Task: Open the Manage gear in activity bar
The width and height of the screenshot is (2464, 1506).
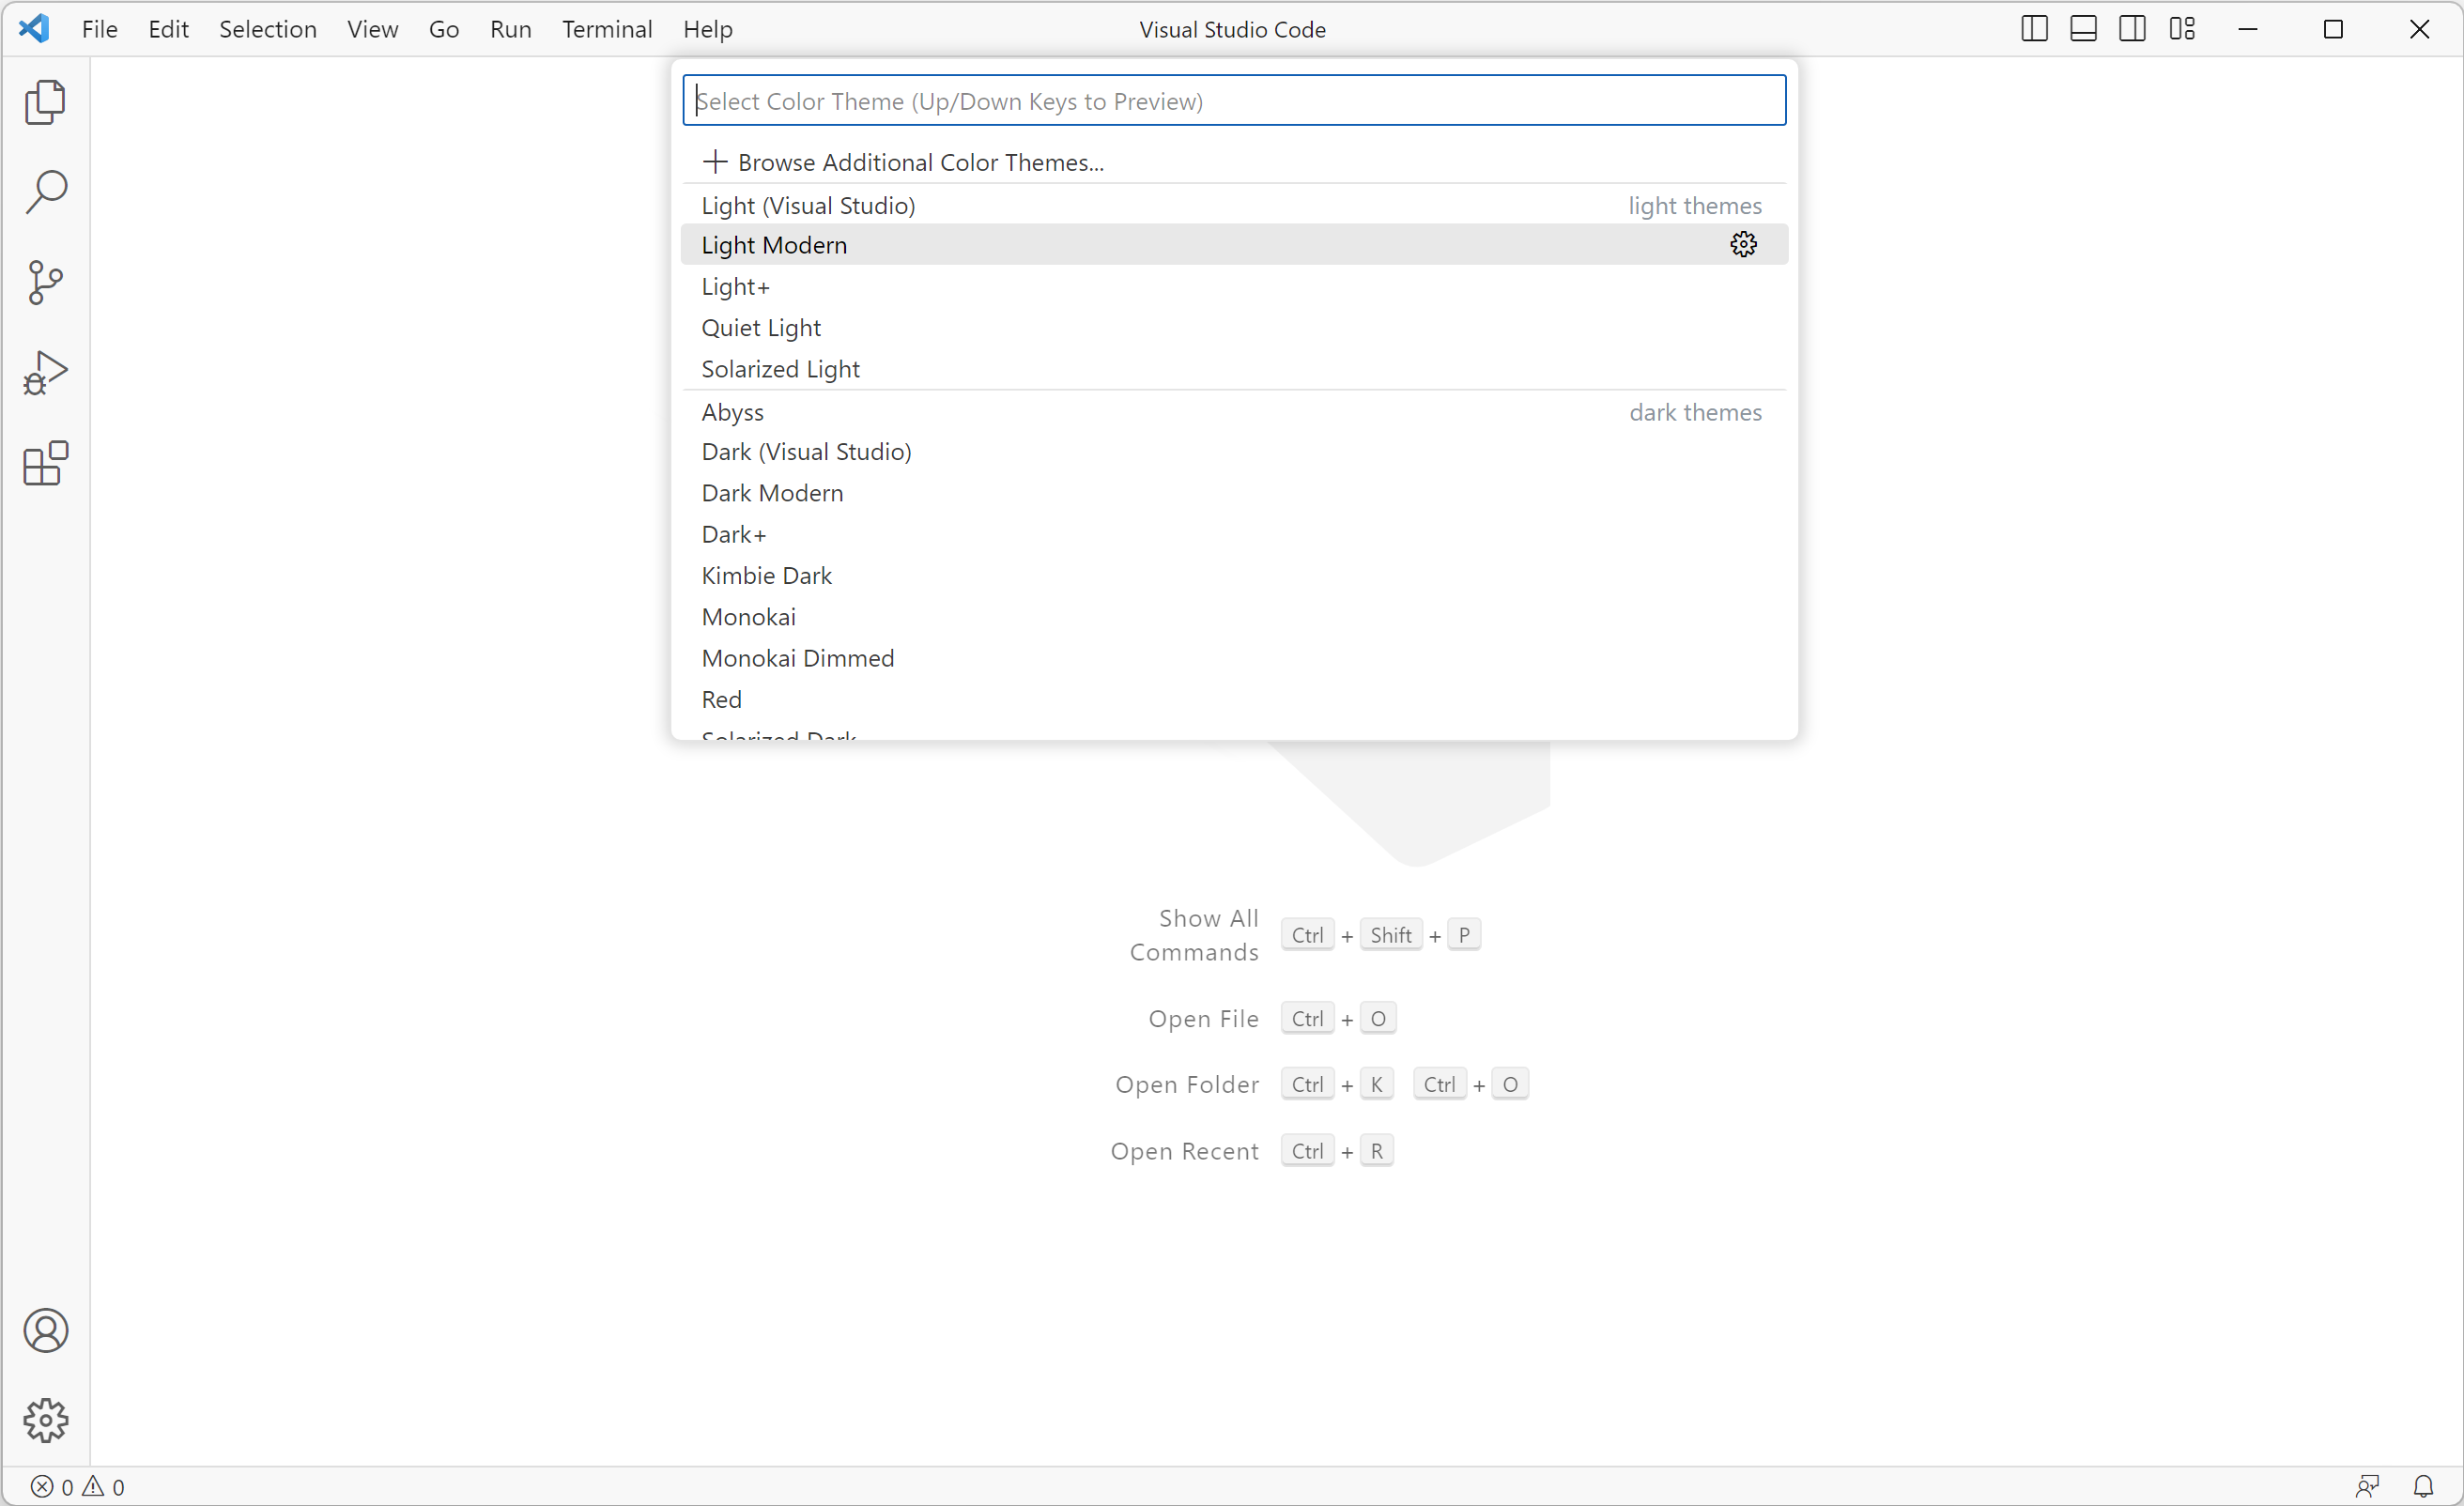Action: tap(45, 1420)
